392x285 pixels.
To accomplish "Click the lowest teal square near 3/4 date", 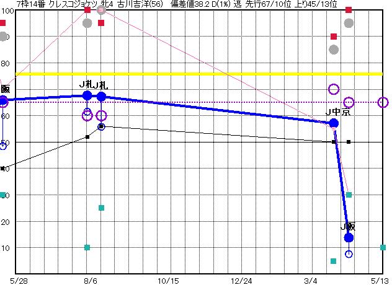I will coord(334,261).
